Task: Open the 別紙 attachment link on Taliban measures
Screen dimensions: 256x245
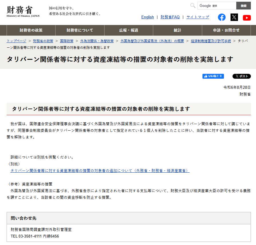Action: click(100, 171)
